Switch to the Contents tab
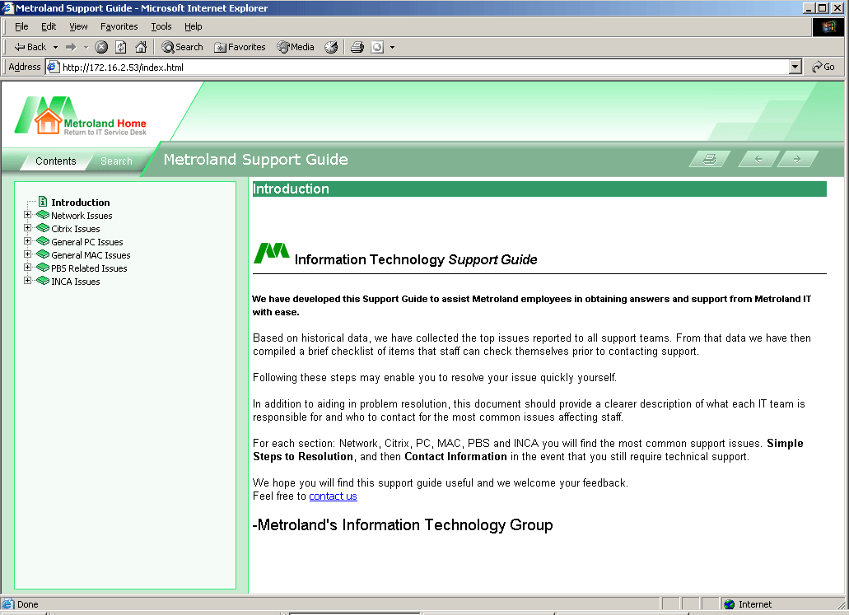The height and width of the screenshot is (615, 849). 56,161
